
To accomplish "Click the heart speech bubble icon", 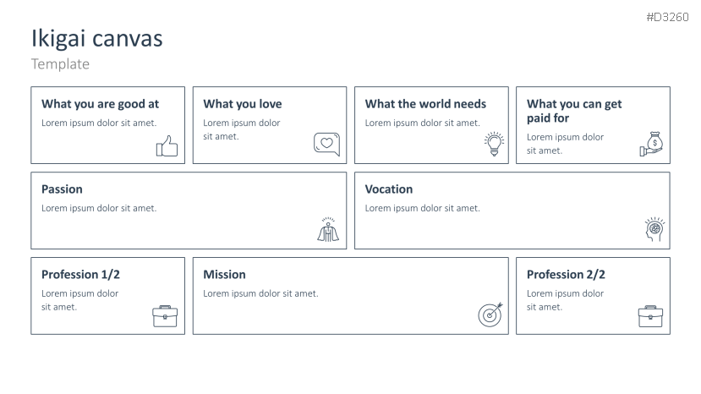I will (326, 145).
